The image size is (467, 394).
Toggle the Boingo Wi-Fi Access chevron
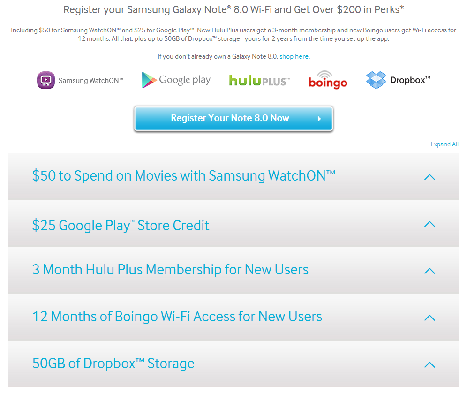pyautogui.click(x=429, y=318)
